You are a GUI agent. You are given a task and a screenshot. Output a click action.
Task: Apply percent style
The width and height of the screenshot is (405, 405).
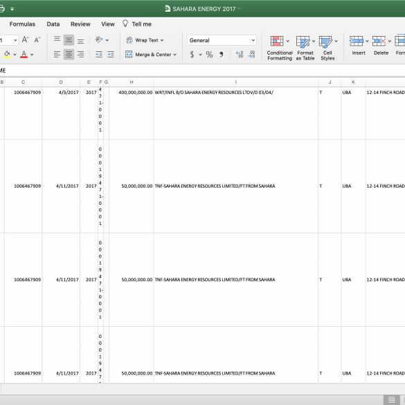[209, 54]
